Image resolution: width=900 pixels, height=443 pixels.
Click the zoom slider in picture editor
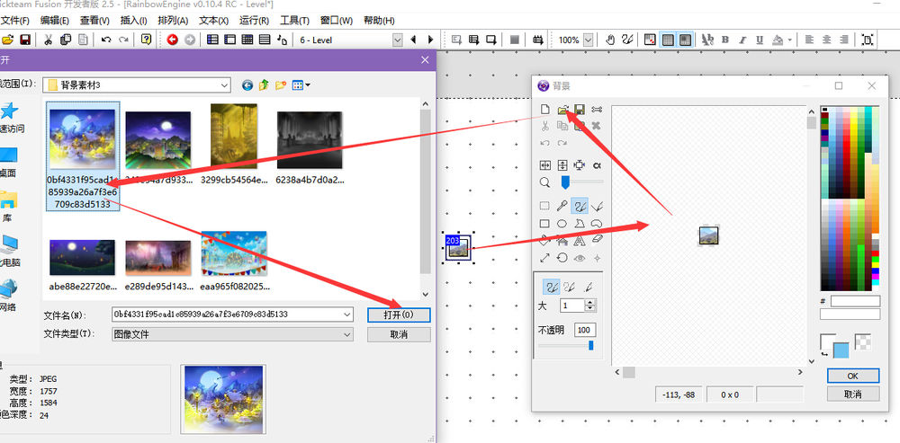pos(581,182)
